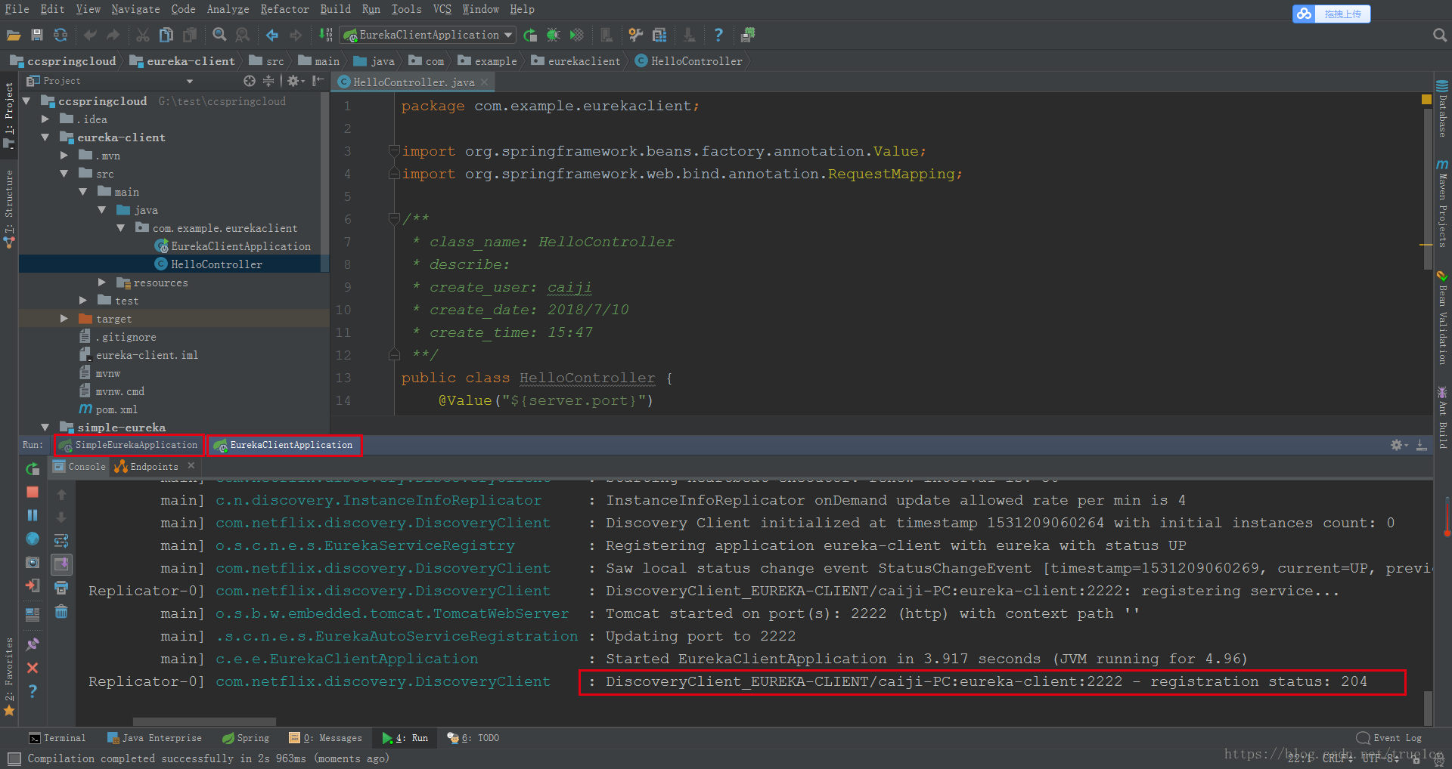Screen dimensions: 1452x769
Task: Click the Save All floppy icon
Action: pyautogui.click(x=36, y=35)
